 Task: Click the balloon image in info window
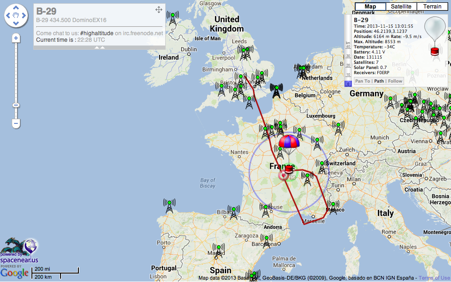[x=435, y=36]
